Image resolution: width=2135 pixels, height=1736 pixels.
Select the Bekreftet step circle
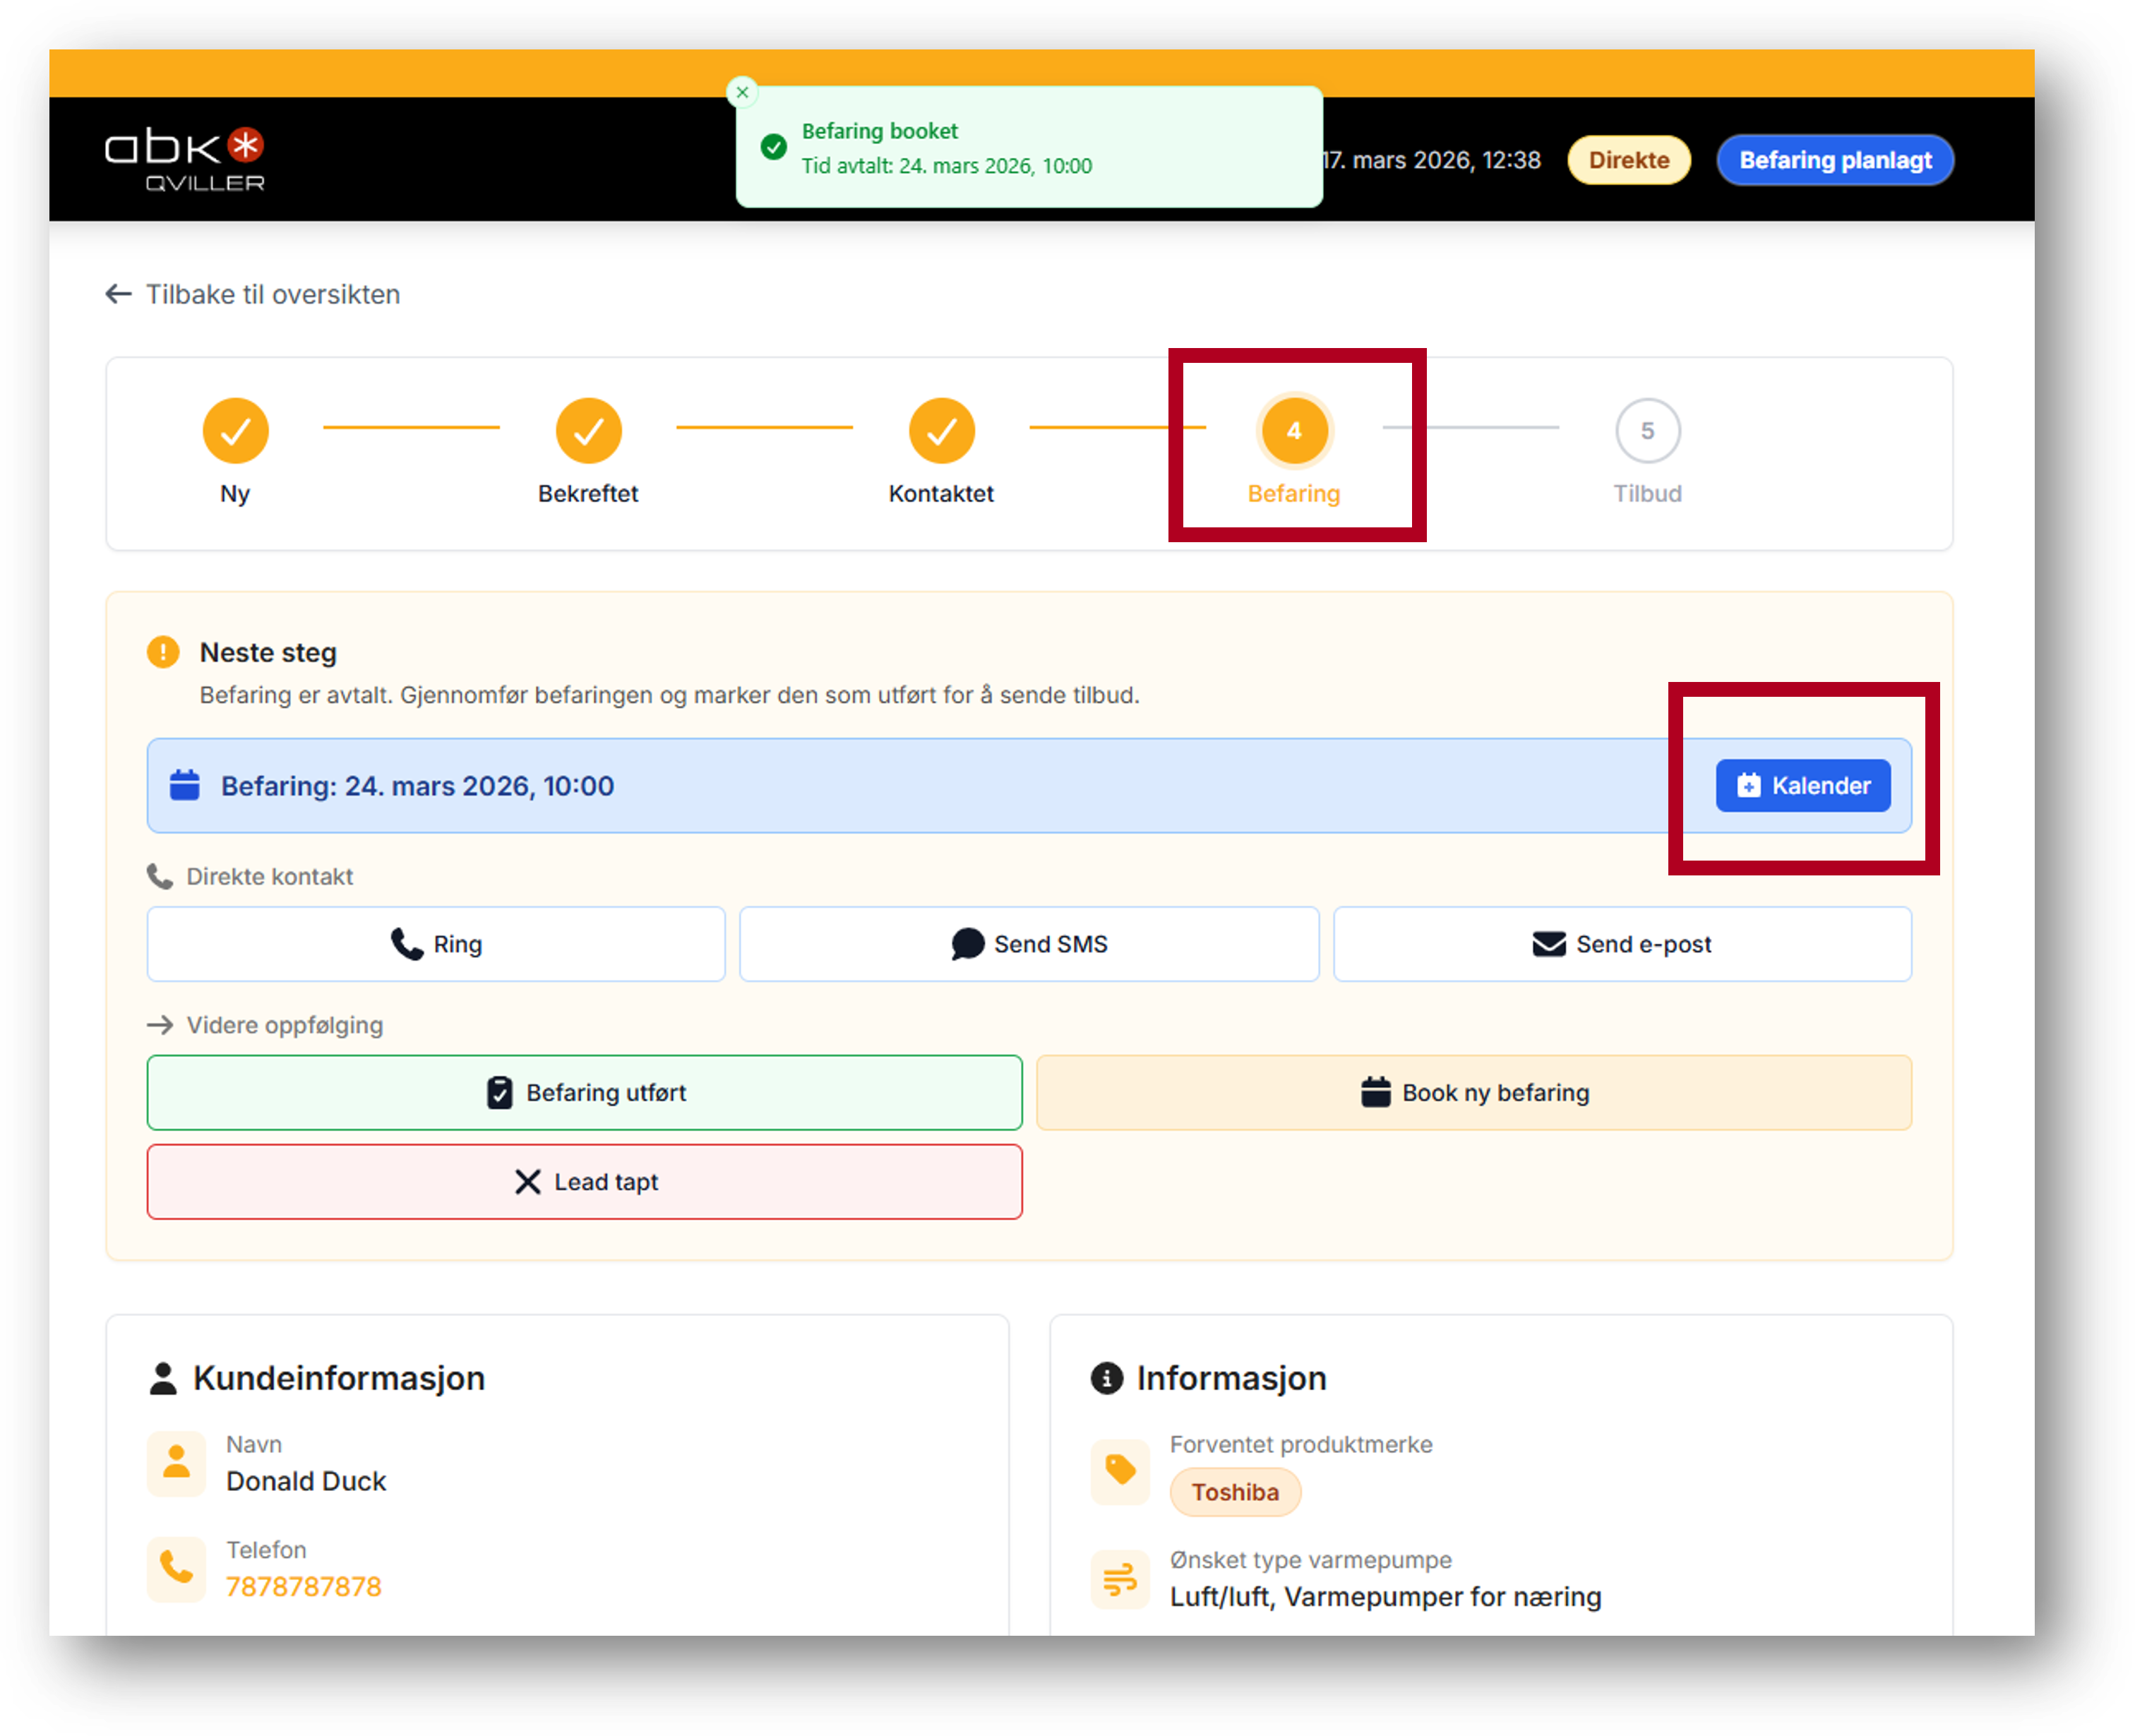(x=588, y=431)
